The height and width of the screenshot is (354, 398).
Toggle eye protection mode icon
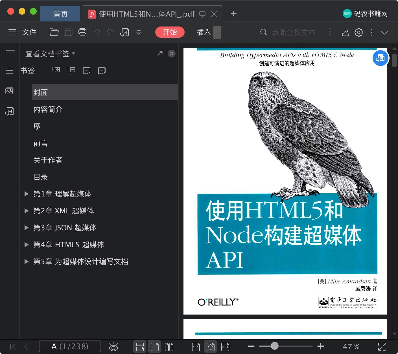pyautogui.click(x=113, y=347)
